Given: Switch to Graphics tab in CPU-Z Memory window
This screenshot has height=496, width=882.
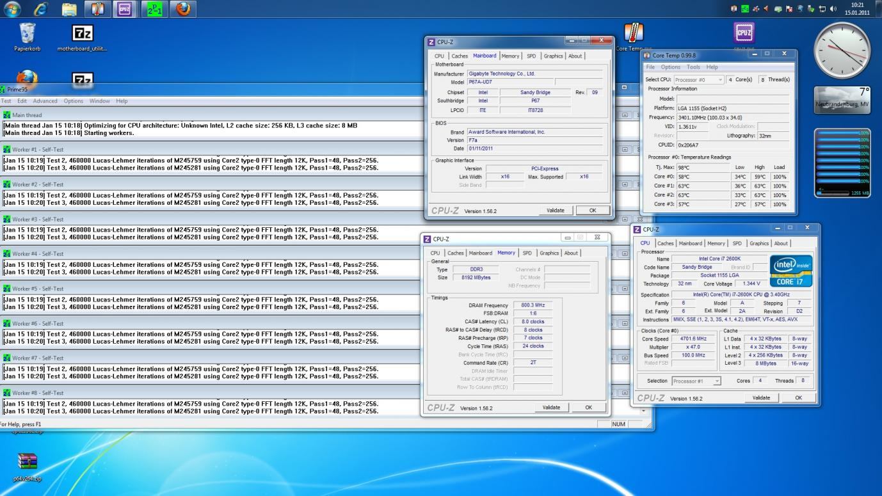Looking at the screenshot, I should [x=549, y=253].
